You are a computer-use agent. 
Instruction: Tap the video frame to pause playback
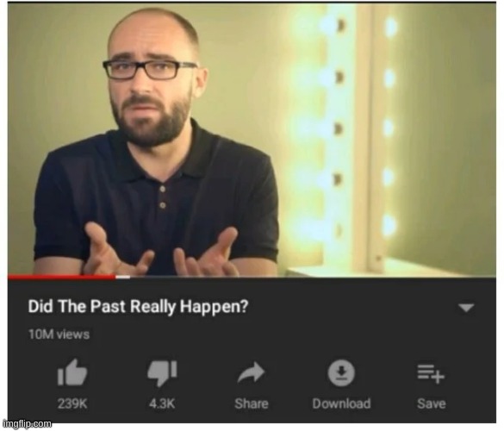click(x=252, y=139)
